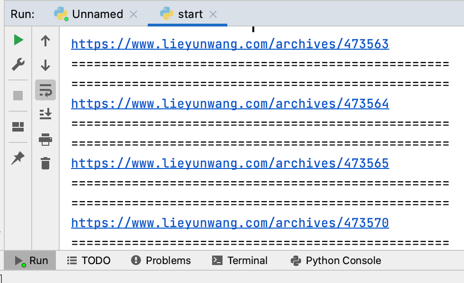The height and width of the screenshot is (283, 464).
Task: Click the Python icon on start tab
Action: click(x=166, y=14)
